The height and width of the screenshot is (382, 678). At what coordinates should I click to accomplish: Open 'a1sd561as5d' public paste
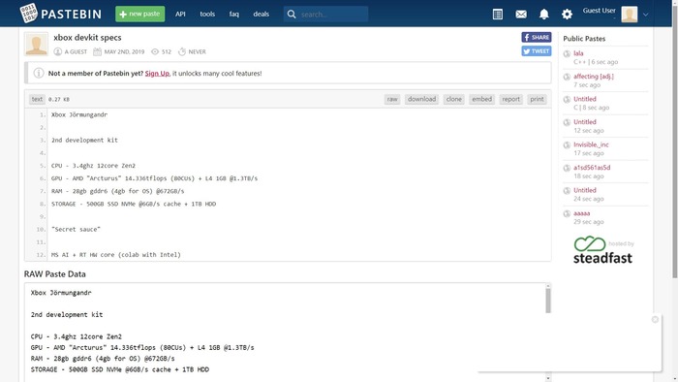[592, 168]
